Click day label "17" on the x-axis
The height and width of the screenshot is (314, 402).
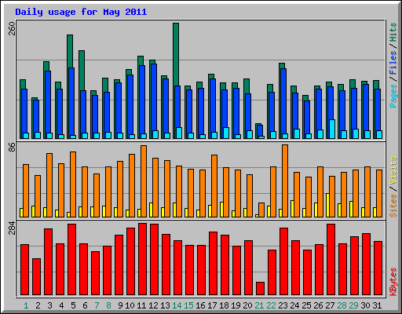pos(212,305)
